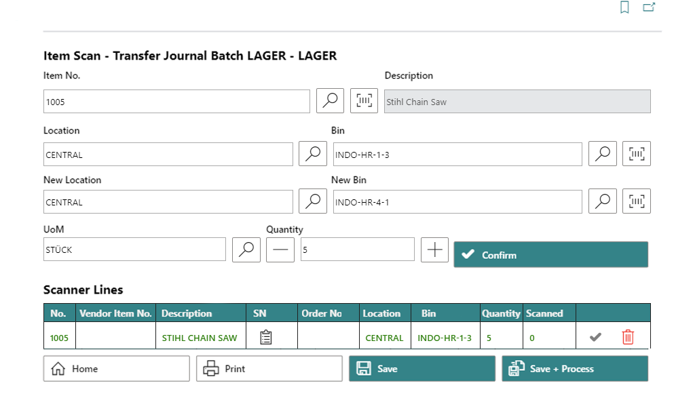Scan barcode for New Bin field
Image resolution: width=693 pixels, height=398 pixels.
[637, 201]
